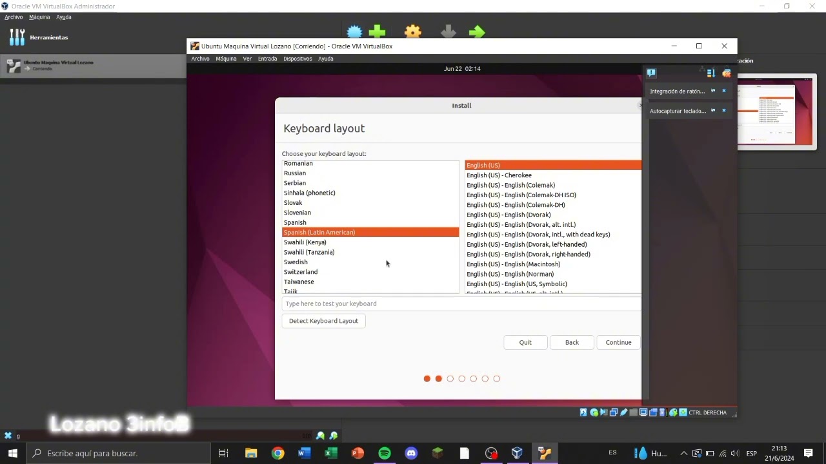Image resolution: width=826 pixels, height=464 pixels.
Task: Dismiss the Integración de ratón notification
Action: pos(723,91)
